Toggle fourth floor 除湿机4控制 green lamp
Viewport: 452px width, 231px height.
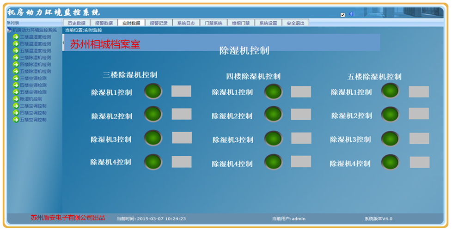click(x=273, y=162)
